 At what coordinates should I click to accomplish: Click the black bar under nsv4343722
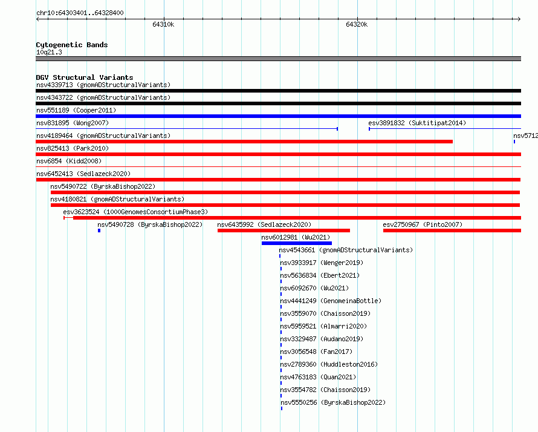pos(278,103)
